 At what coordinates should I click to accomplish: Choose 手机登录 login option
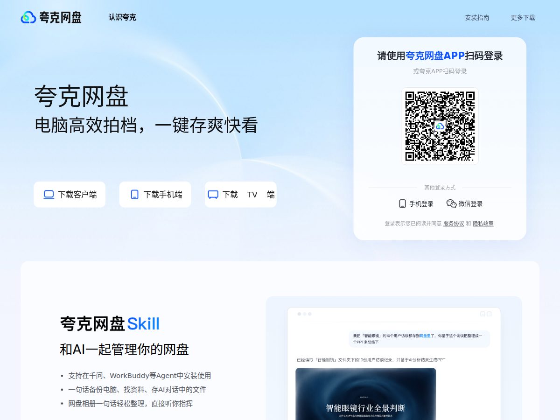(416, 203)
